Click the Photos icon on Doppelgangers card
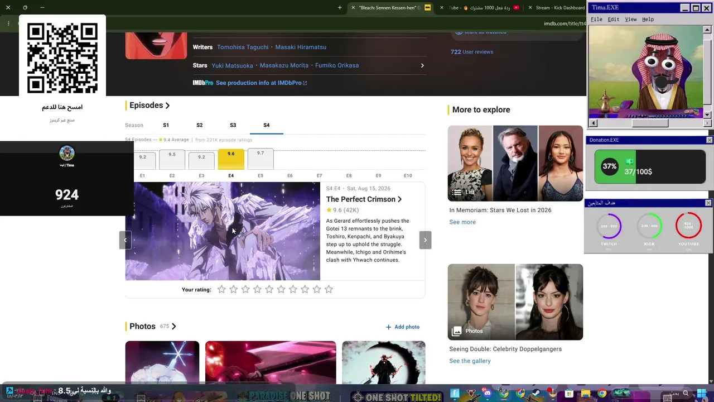The image size is (714, 402). tap(456, 331)
